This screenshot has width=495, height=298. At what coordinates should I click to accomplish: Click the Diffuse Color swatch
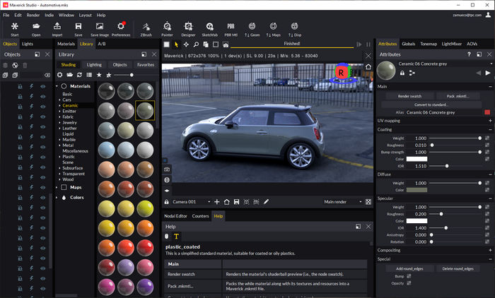pos(417,189)
